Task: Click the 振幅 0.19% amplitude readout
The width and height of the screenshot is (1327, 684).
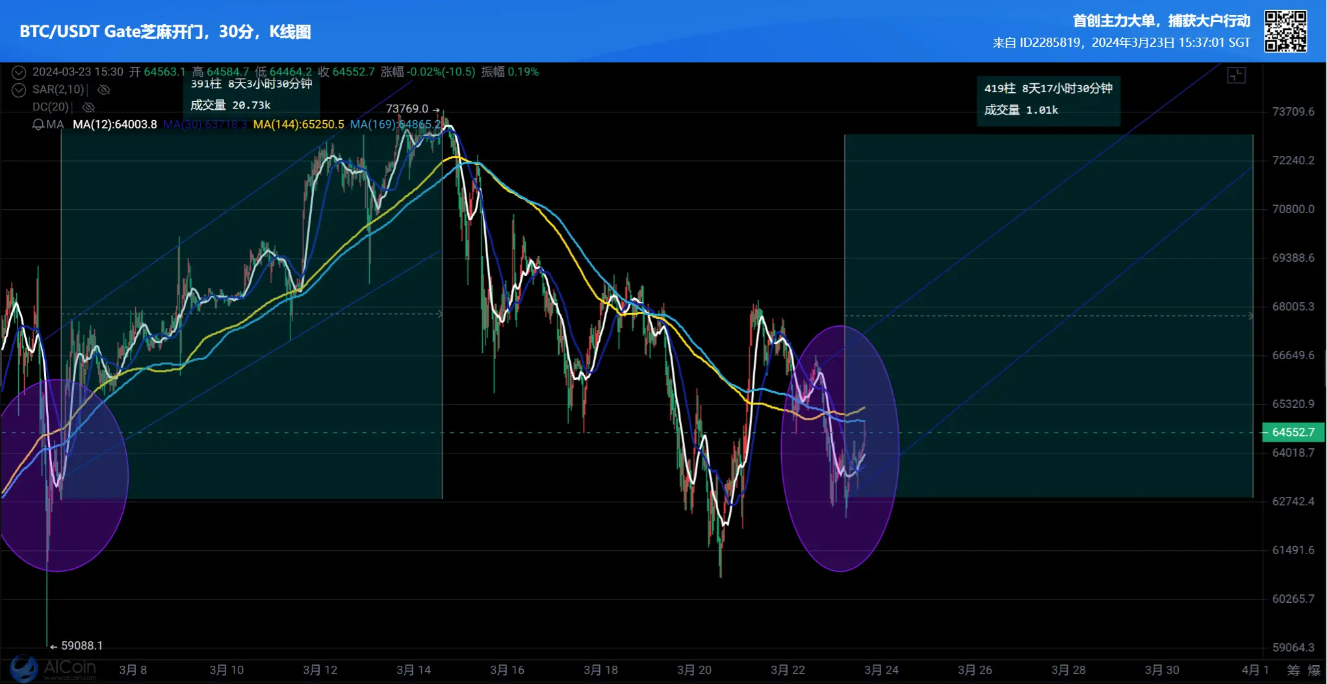Action: [x=510, y=72]
